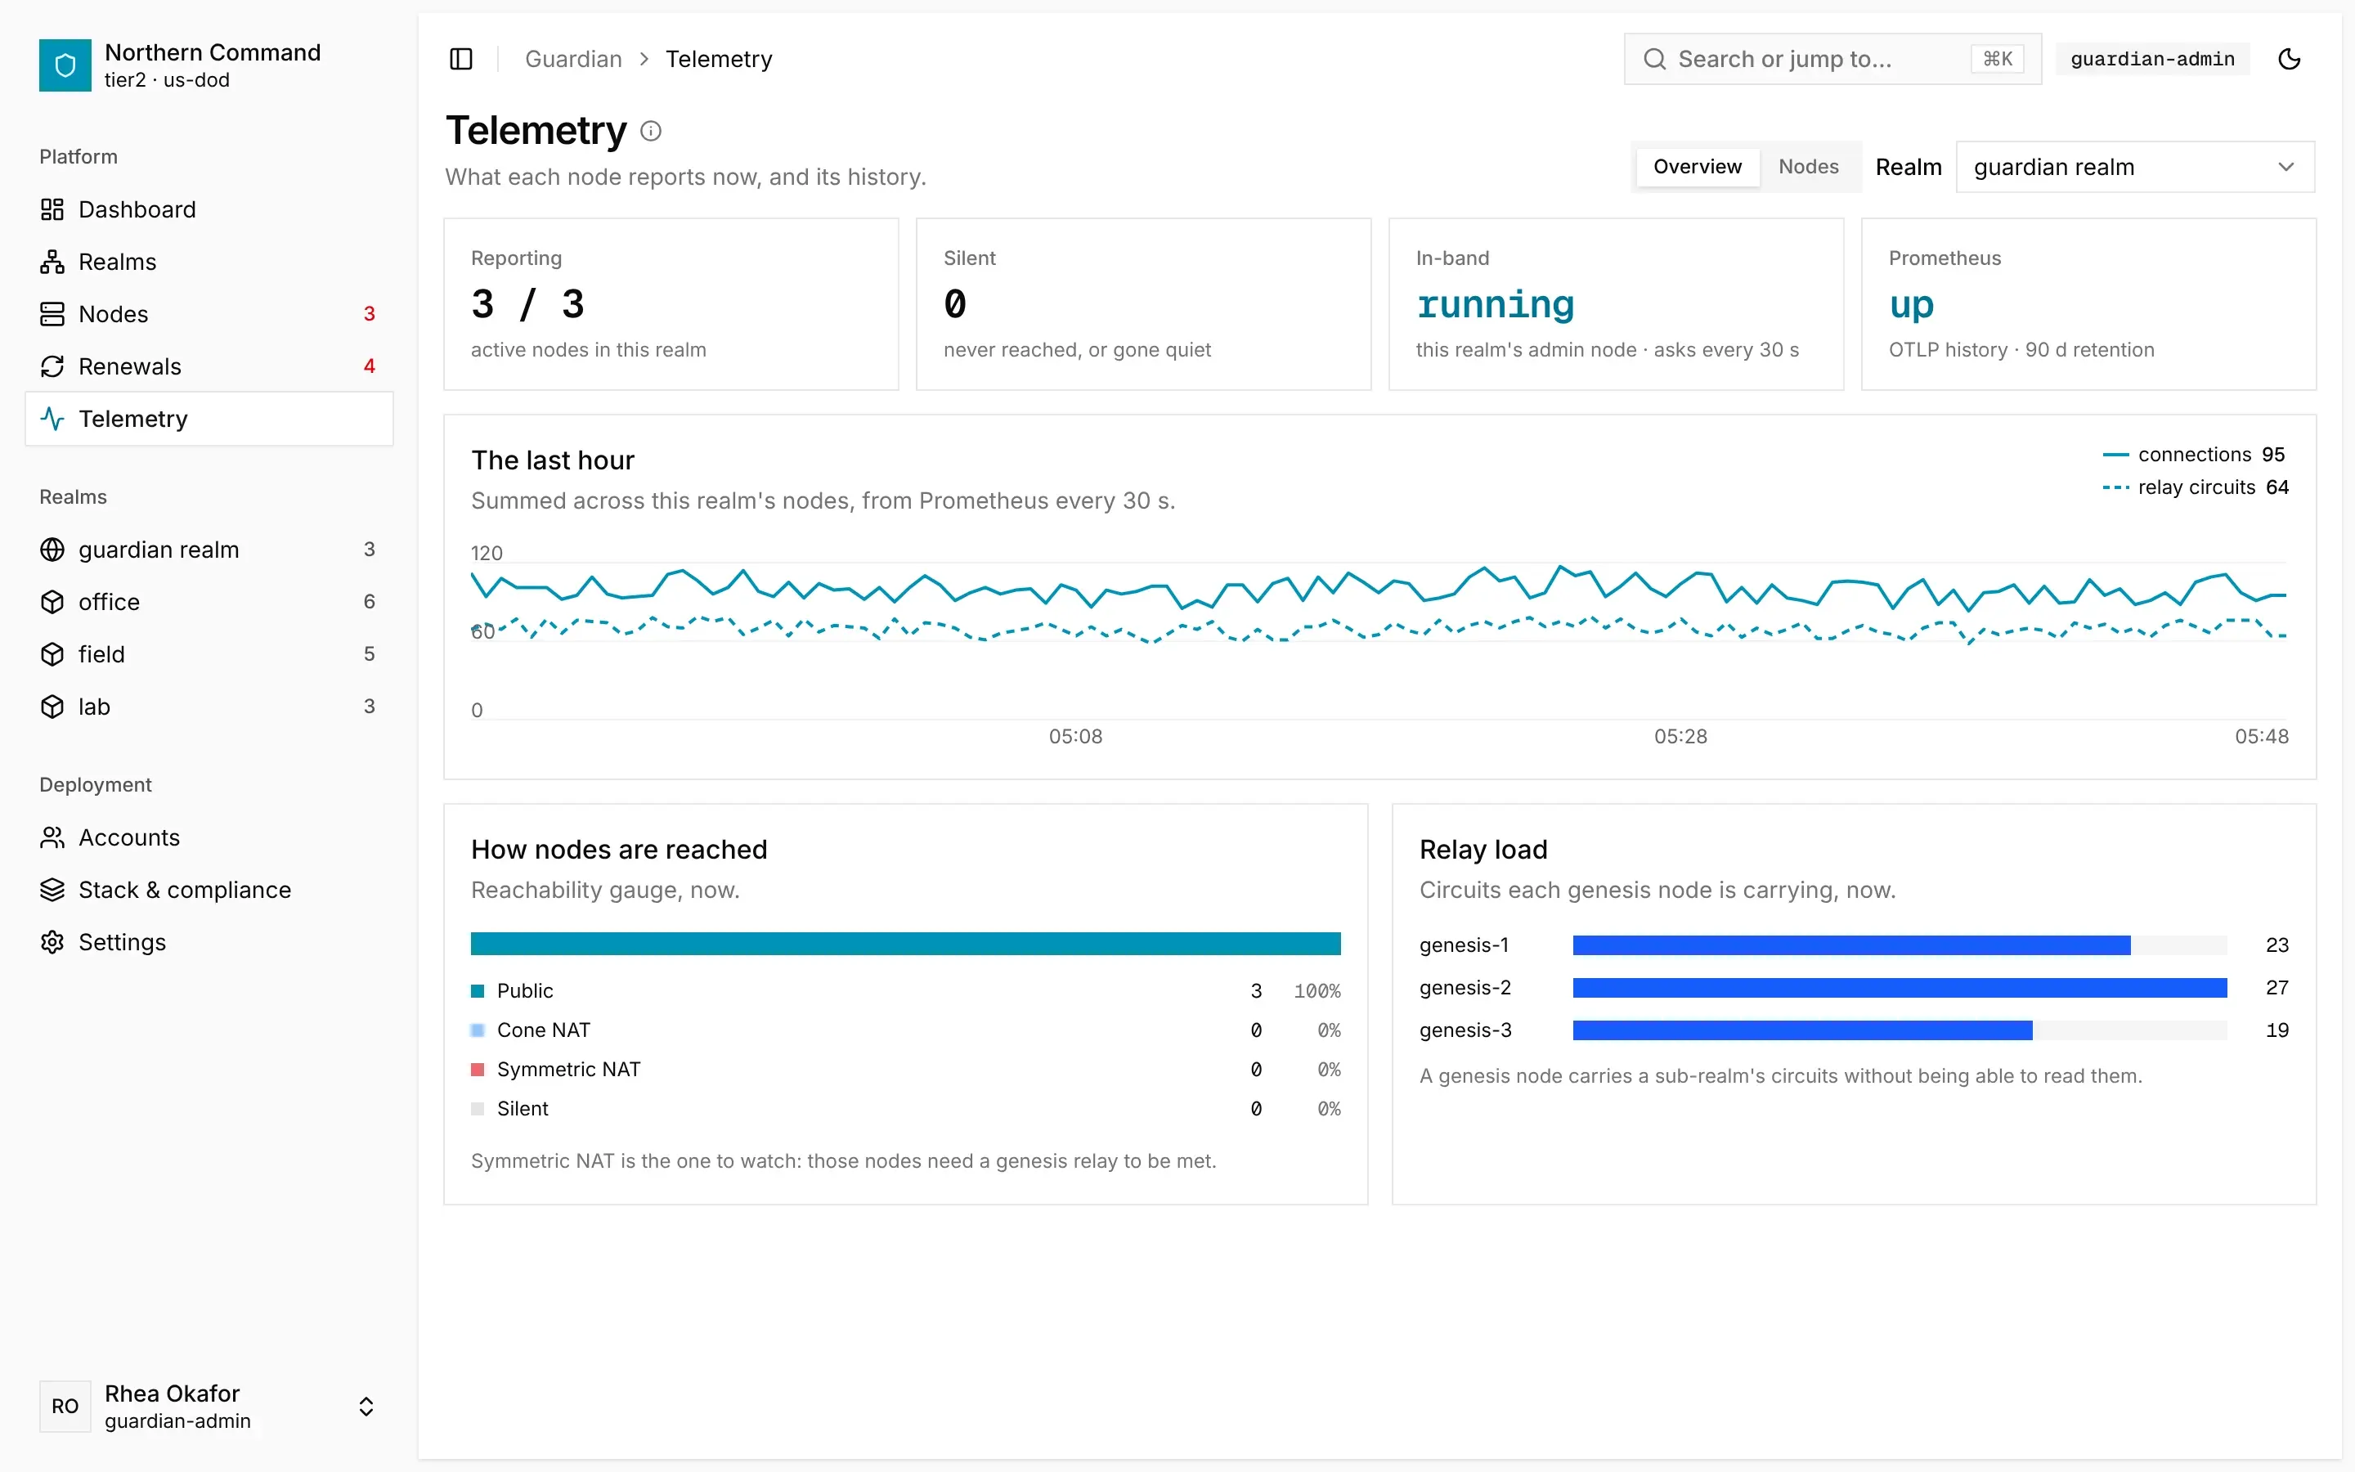Open the Rhea Okafor account switcher chevrons
Viewport: 2355px width, 1472px height.
[366, 1406]
